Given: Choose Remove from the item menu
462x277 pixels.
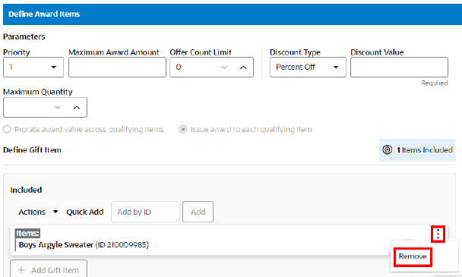Looking at the screenshot, I should (x=413, y=257).
